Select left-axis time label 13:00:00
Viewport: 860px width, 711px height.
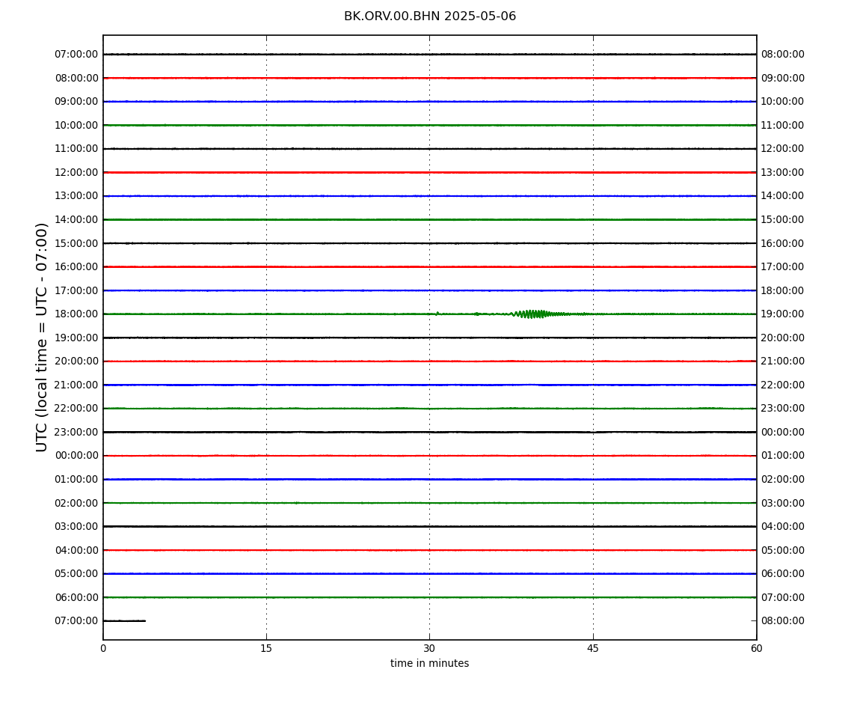76,196
